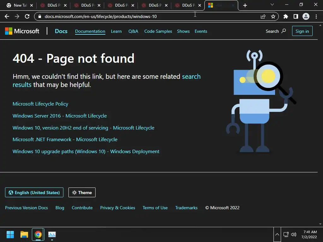
Task: Open File Explorer from taskbar
Action: tap(24, 234)
